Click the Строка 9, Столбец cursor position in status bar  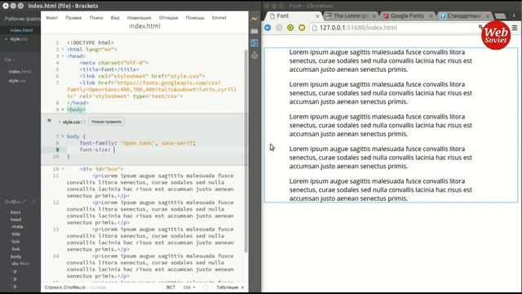tap(65, 287)
